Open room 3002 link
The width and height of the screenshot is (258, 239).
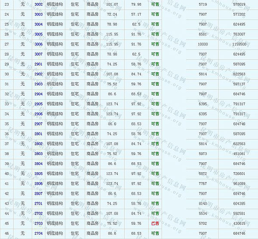[x=38, y=4]
